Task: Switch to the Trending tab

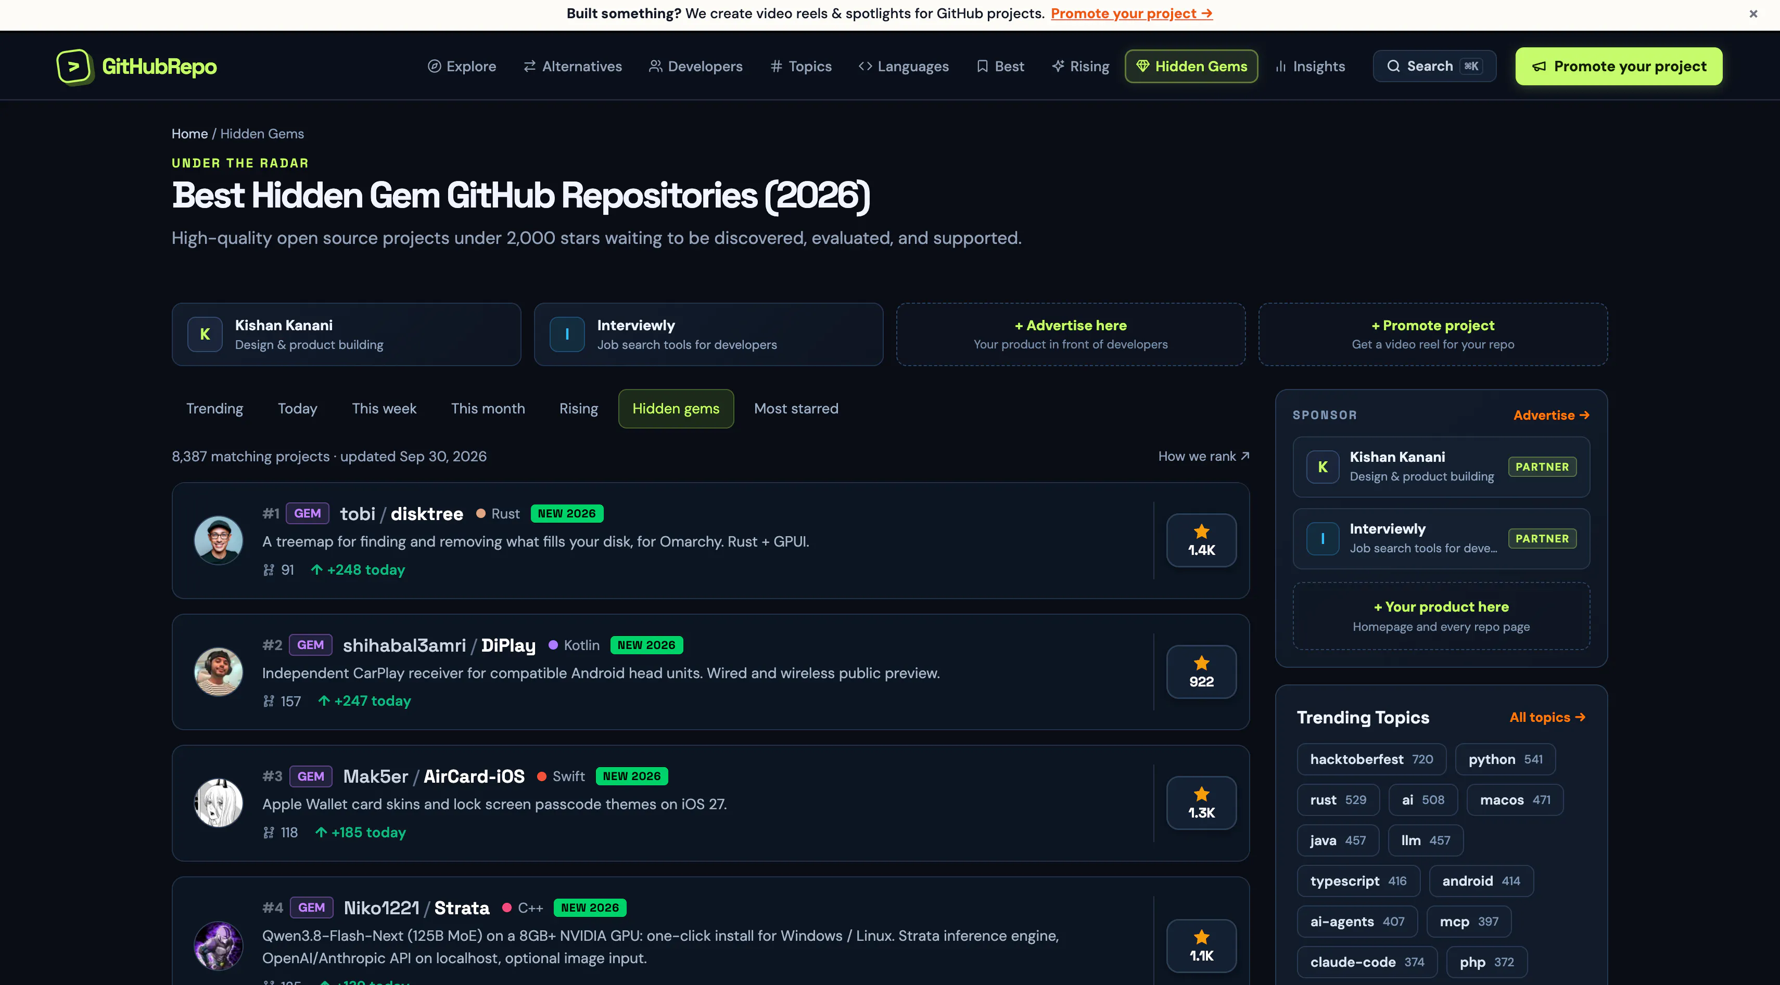Action: coord(214,409)
